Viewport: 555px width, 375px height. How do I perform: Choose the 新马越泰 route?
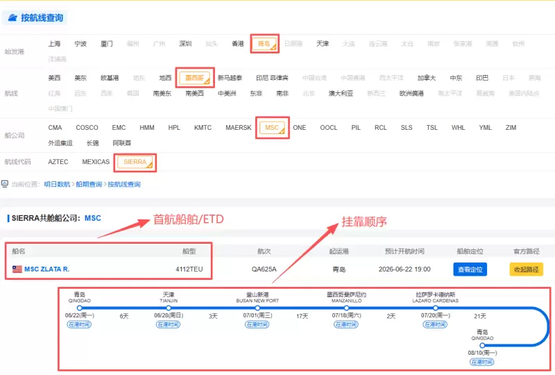click(x=230, y=78)
